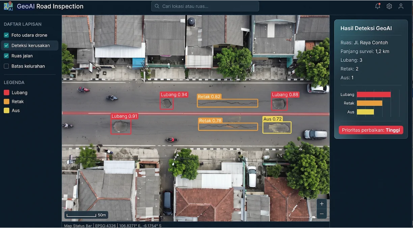The width and height of the screenshot is (413, 228).
Task: Click Map Status Bar label
Action: pos(78,226)
